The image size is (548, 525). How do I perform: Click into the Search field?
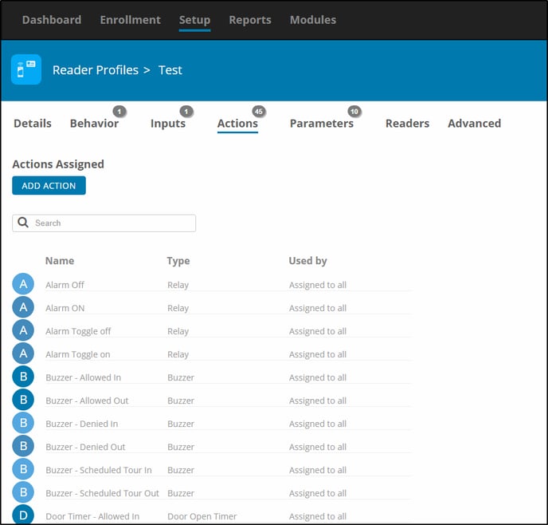[104, 223]
